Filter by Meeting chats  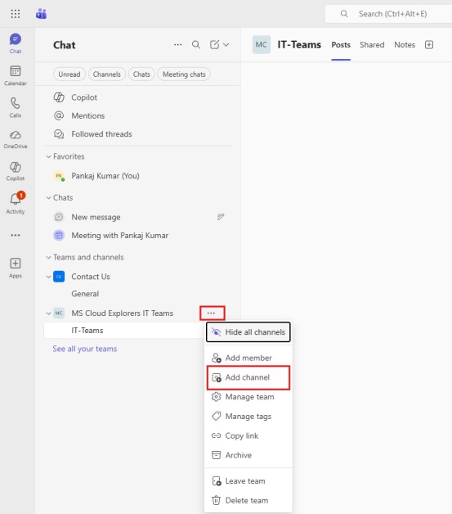click(x=184, y=74)
